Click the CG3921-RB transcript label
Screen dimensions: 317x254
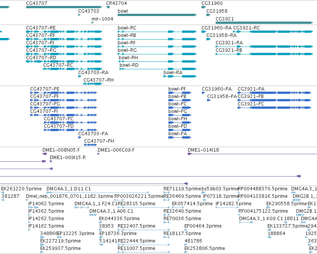229,50
